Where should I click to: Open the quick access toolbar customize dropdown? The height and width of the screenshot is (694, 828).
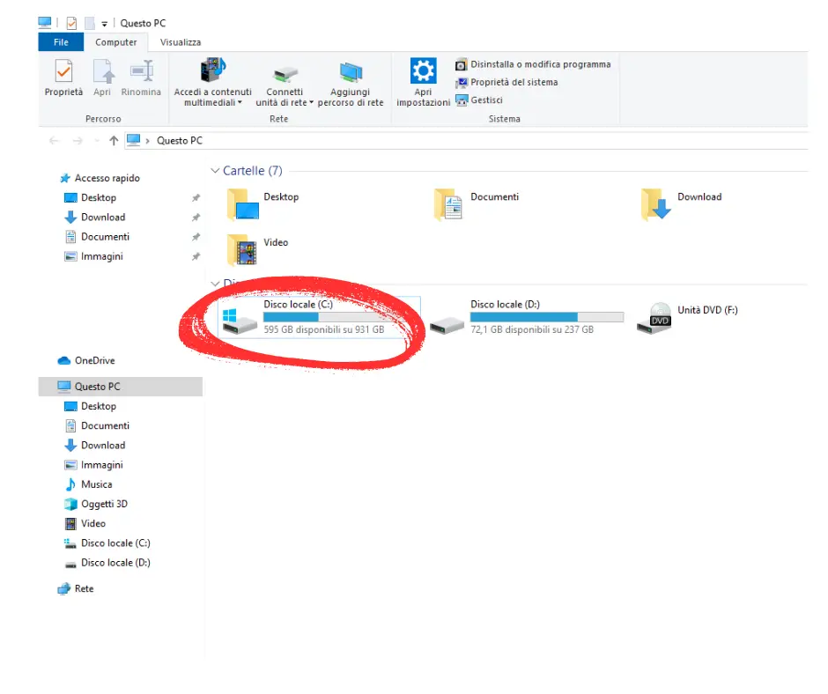(105, 24)
